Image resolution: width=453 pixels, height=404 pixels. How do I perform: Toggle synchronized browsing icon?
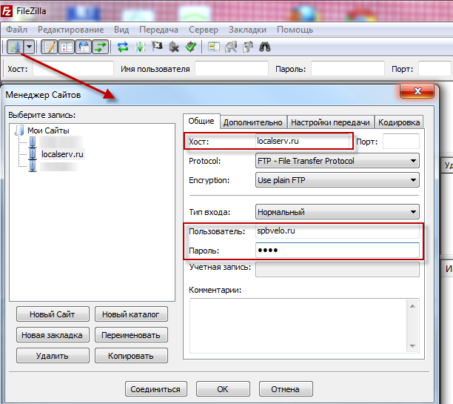[248, 47]
